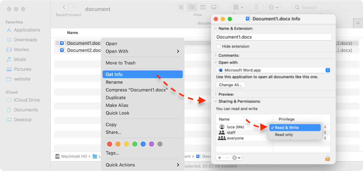This screenshot has height=171, width=363.
Task: Choose Get Info menu entry
Action: (x=143, y=74)
